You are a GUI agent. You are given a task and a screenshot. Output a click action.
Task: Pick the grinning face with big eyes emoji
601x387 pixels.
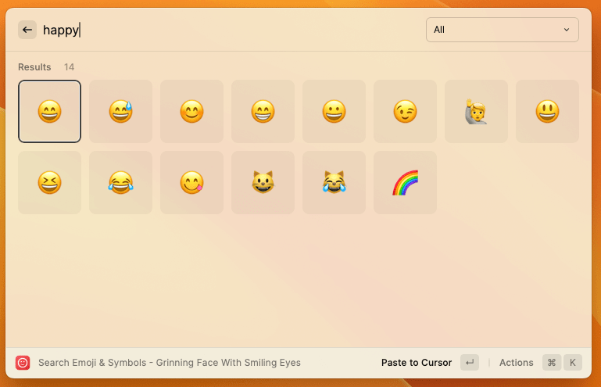pos(547,111)
